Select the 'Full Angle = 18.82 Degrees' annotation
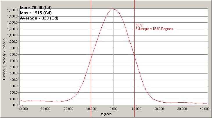Image resolution: width=212 pixels, height=118 pixels. click(x=154, y=29)
